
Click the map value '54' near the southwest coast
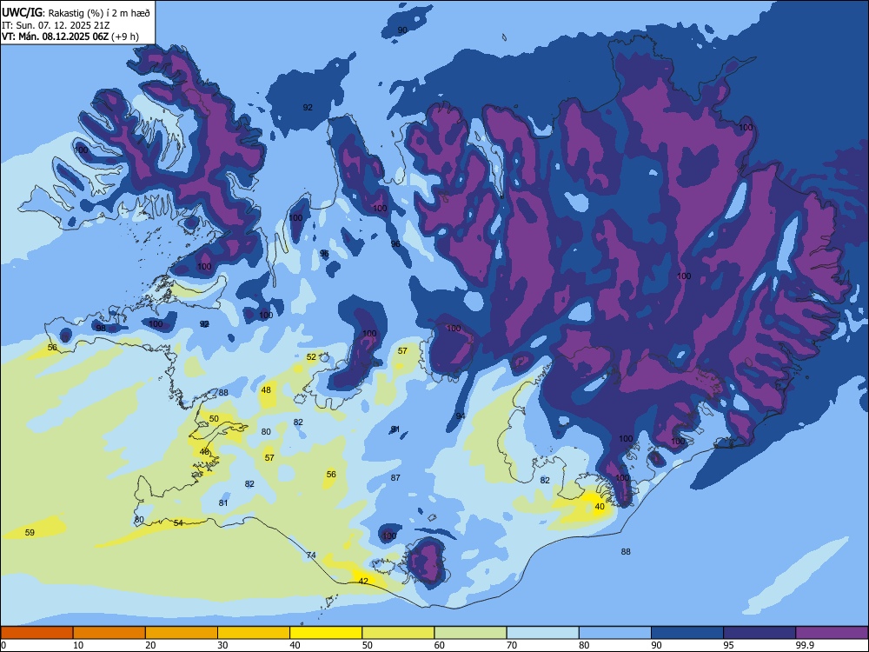(178, 522)
